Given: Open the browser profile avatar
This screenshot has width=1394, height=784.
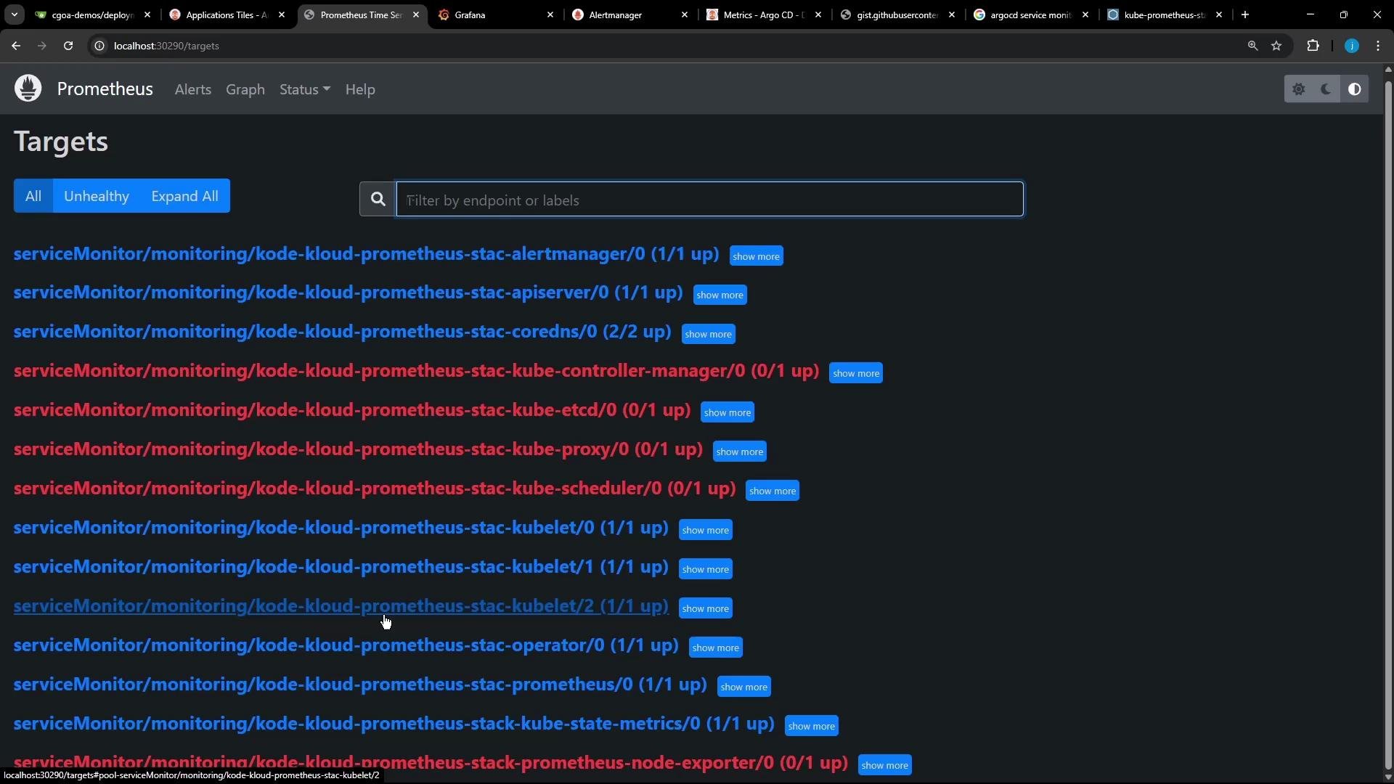Looking at the screenshot, I should pos(1352,46).
